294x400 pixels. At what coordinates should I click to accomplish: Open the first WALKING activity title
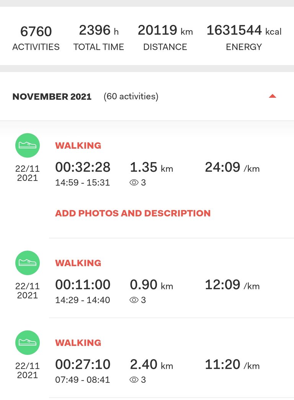pyautogui.click(x=78, y=145)
